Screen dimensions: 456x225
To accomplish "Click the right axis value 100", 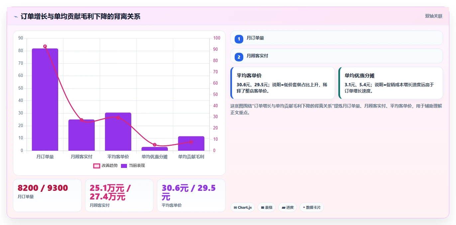I will [217, 38].
